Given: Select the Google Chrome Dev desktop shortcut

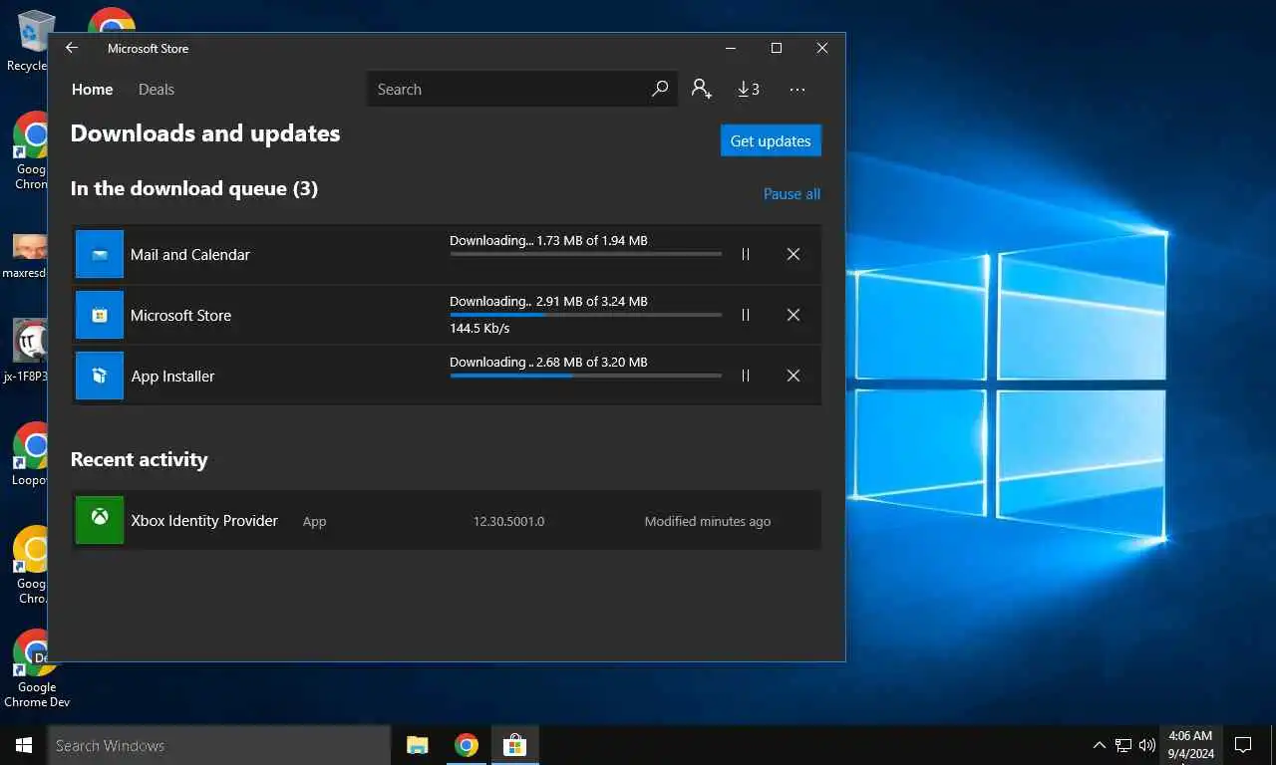Looking at the screenshot, I should pyautogui.click(x=36, y=669).
